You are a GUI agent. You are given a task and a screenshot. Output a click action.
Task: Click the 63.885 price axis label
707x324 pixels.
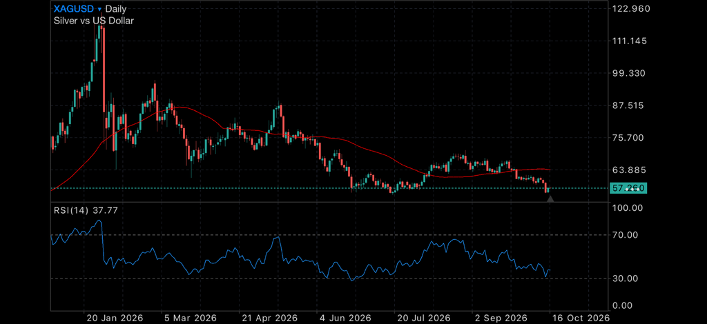point(630,170)
